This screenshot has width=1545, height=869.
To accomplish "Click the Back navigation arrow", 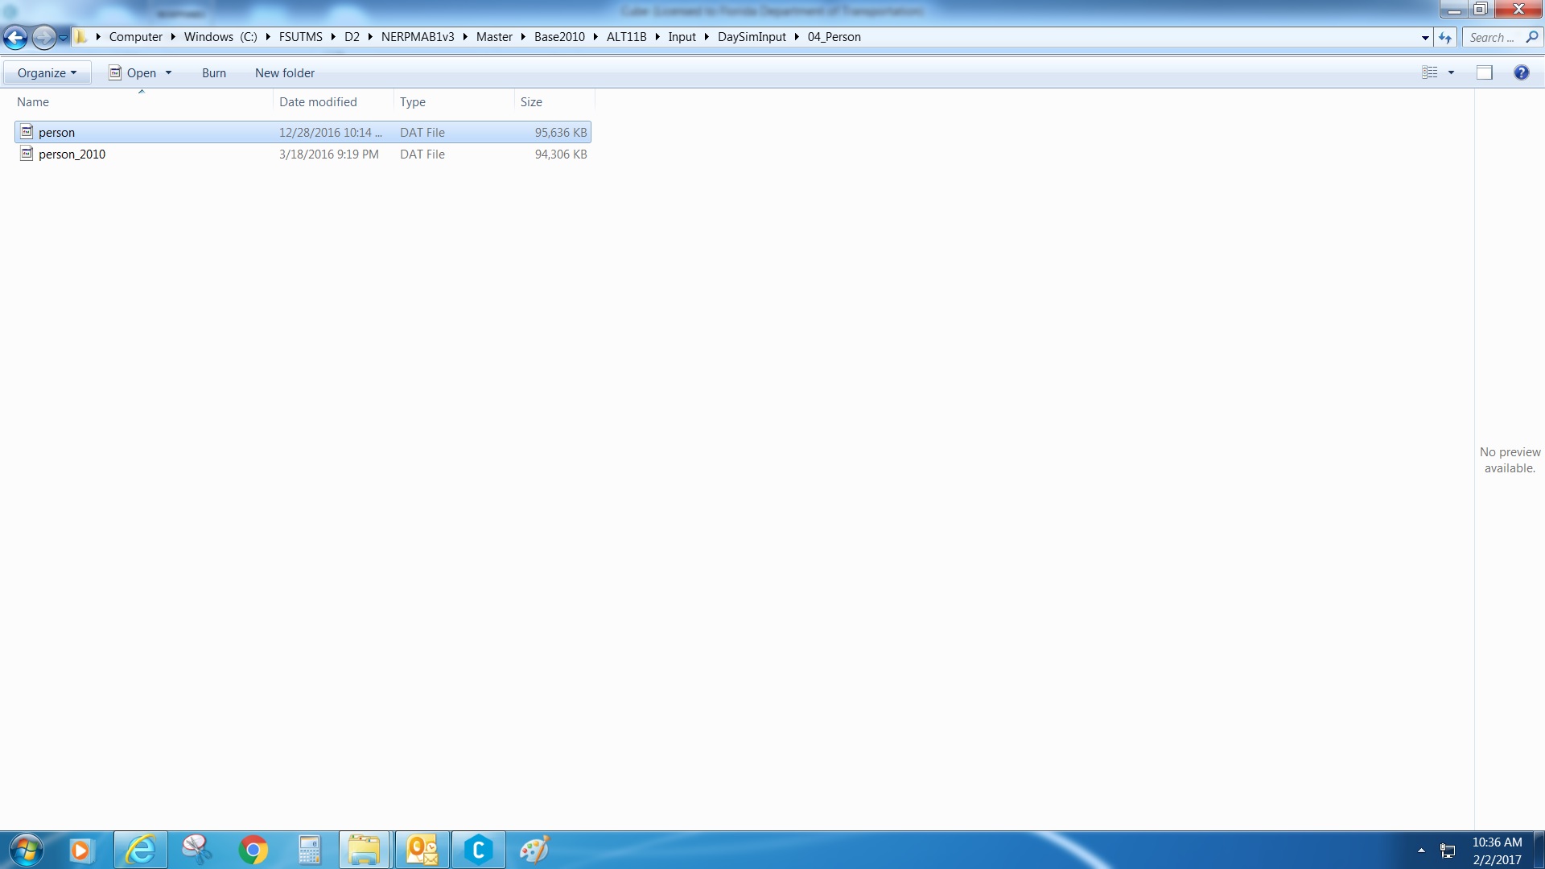I will (x=15, y=37).
